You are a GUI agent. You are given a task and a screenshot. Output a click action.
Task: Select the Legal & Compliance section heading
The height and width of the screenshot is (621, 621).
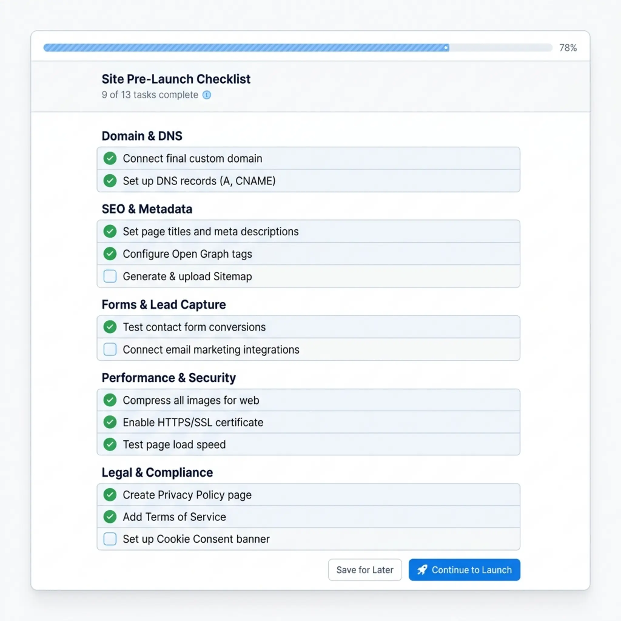[157, 472]
